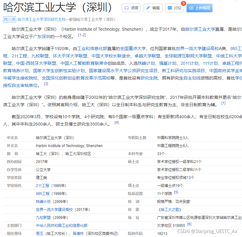
Task: Open the 211工程 link in second paragraph
Action: [x=19, y=56]
